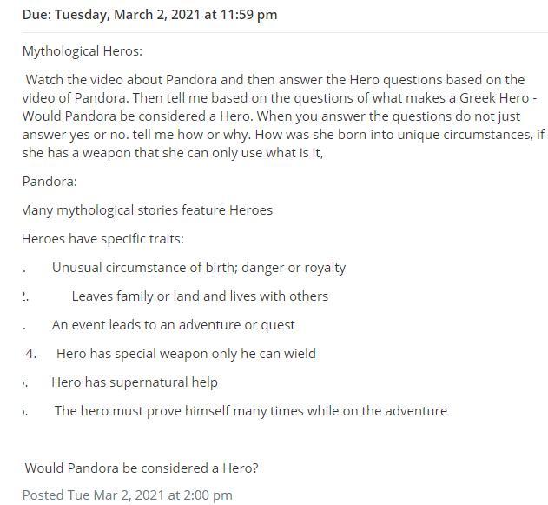The width and height of the screenshot is (548, 505).
Task: Click the word 'Pandora:' subheading
Action: (50, 182)
